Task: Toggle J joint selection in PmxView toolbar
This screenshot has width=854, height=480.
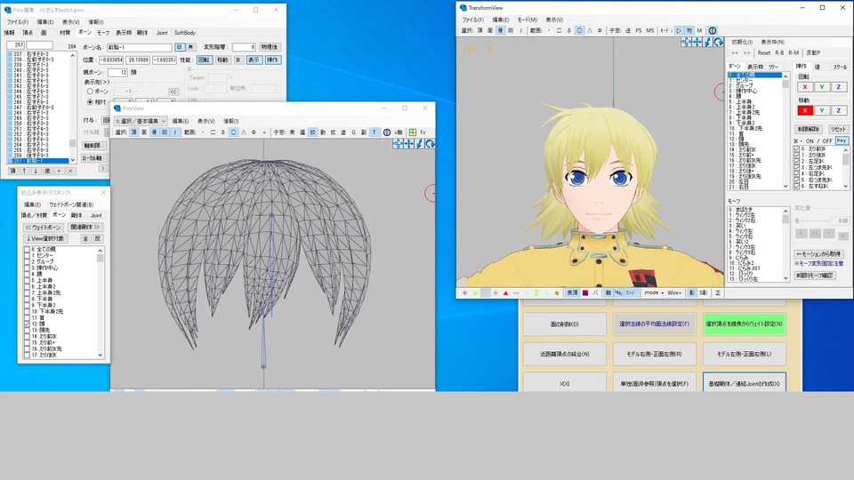Action: point(175,132)
